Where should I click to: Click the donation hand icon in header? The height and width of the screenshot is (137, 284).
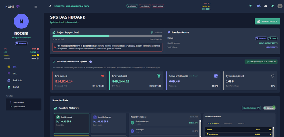click(272, 6)
